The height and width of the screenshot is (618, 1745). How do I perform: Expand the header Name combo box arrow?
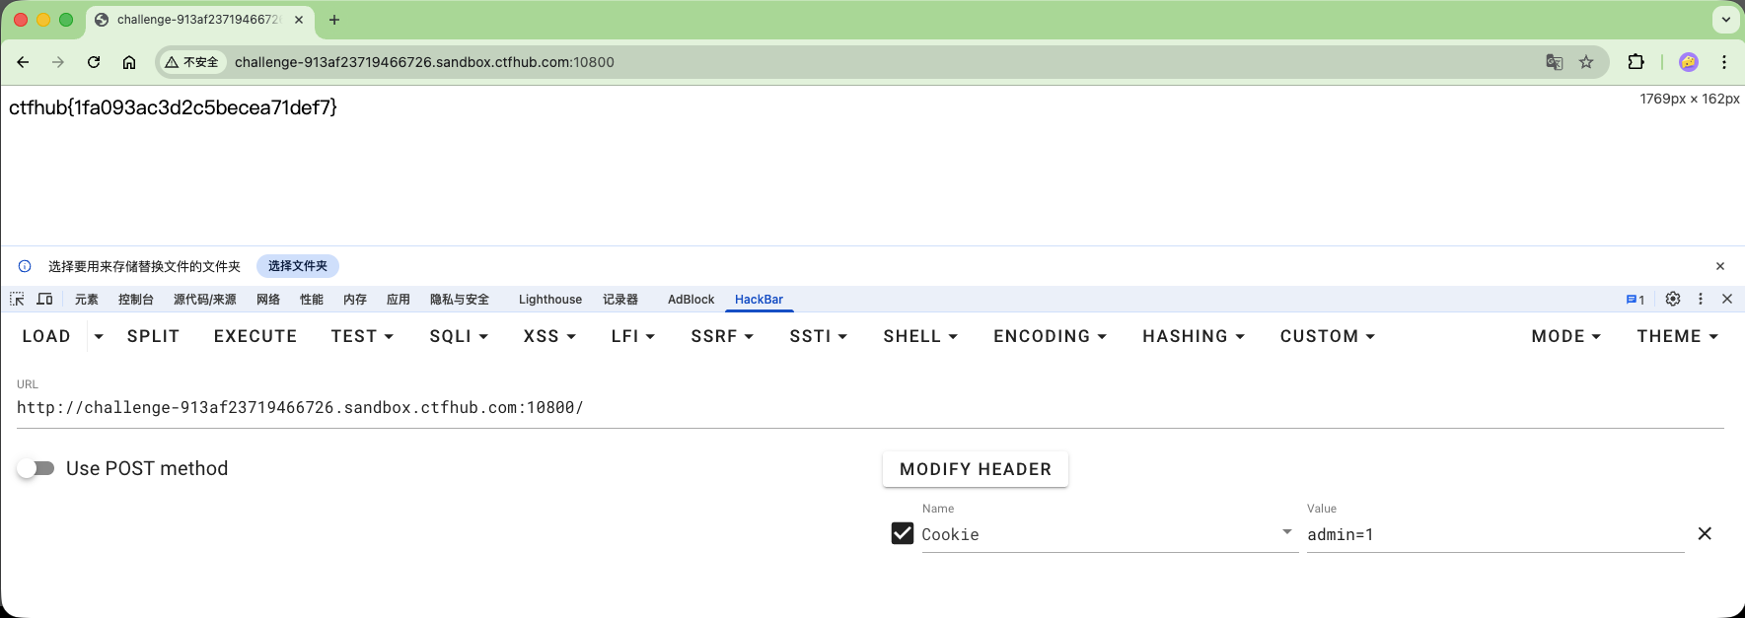pos(1286,532)
